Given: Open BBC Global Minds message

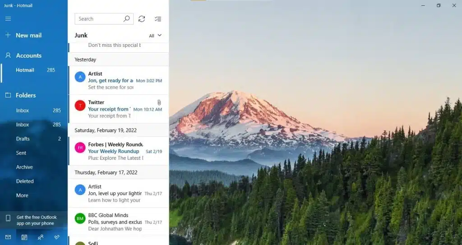Looking at the screenshot, I should pyautogui.click(x=119, y=222).
